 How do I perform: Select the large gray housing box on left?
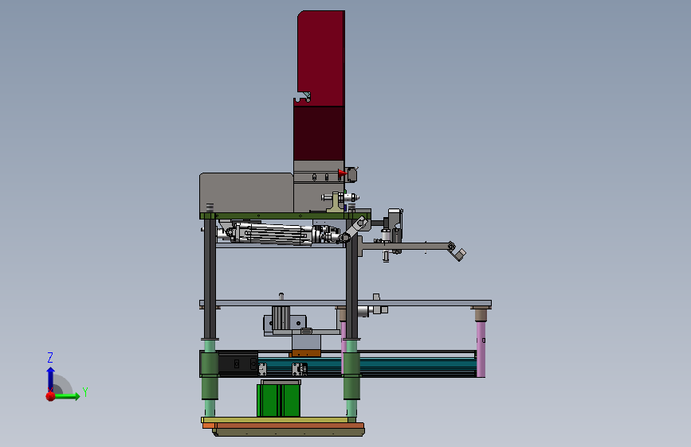click(246, 192)
